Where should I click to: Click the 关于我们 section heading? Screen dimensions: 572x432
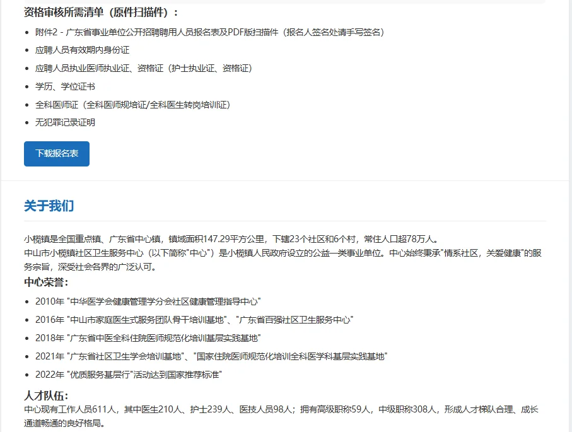point(48,206)
